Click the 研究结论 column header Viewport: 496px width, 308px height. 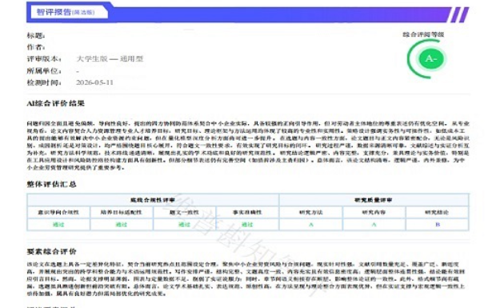click(x=437, y=213)
